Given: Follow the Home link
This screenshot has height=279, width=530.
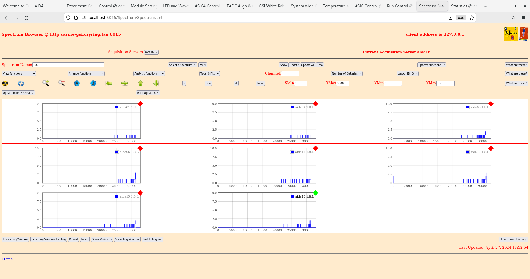Looking at the screenshot, I should click(7, 259).
